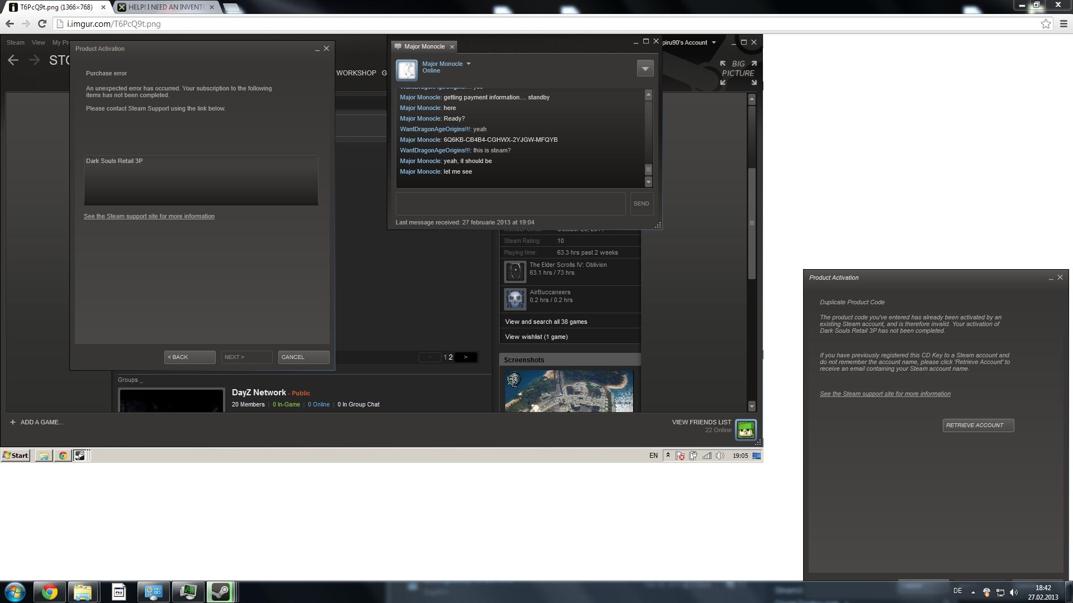Click ADD A GAME in Steam
This screenshot has height=603, width=1073.
point(36,423)
